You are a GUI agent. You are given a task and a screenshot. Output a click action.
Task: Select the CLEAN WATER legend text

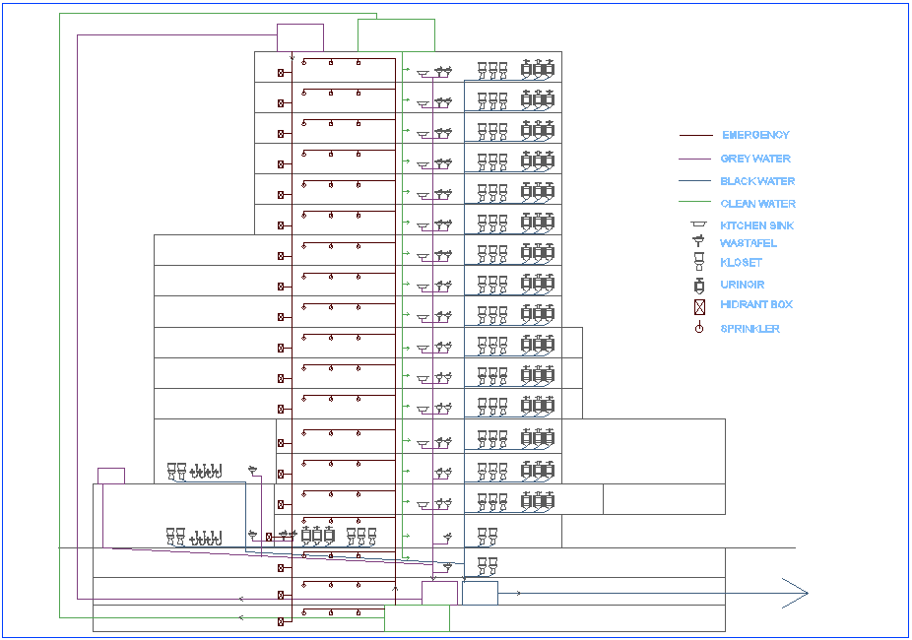[756, 204]
